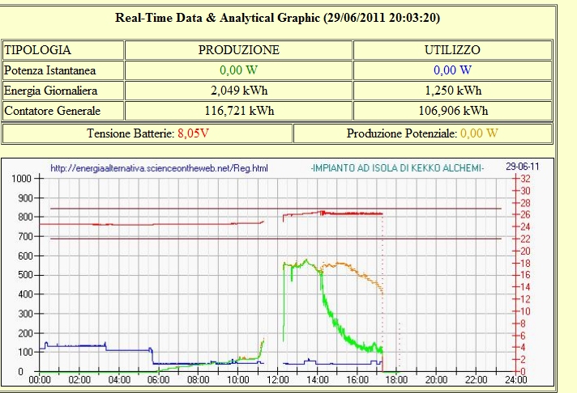Click the 'Produzione Potenziale' label
Viewport: 577px width, 393px height.
402,133
